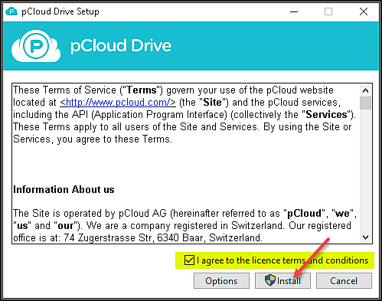Click the scrollbar up arrow
382x301 pixels.
click(x=365, y=90)
